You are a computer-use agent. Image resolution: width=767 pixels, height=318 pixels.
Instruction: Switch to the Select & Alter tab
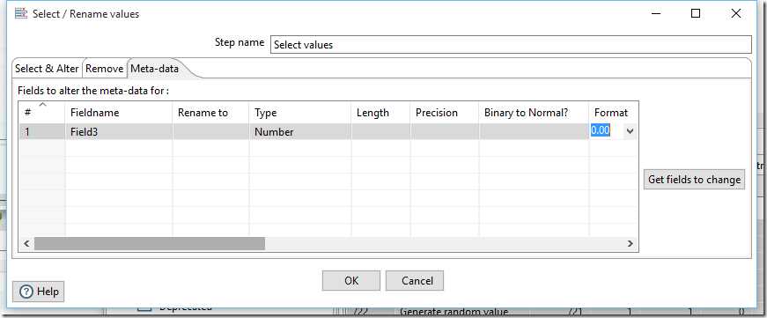coord(47,69)
